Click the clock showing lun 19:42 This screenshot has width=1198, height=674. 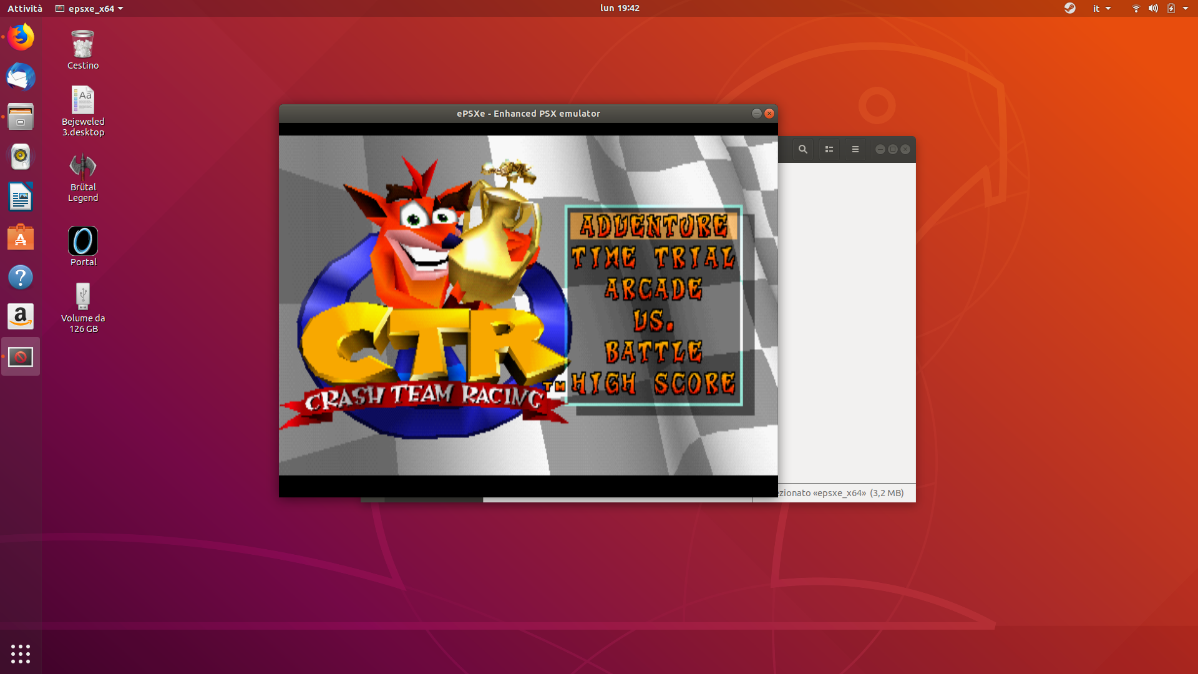tap(619, 8)
